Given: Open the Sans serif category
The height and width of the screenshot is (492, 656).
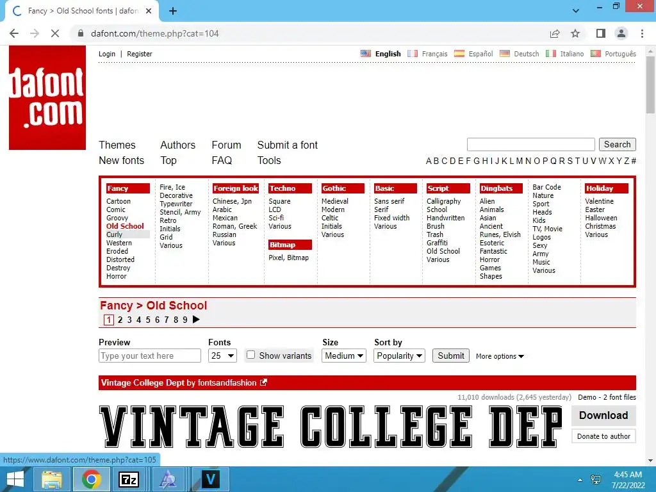Looking at the screenshot, I should (x=389, y=201).
